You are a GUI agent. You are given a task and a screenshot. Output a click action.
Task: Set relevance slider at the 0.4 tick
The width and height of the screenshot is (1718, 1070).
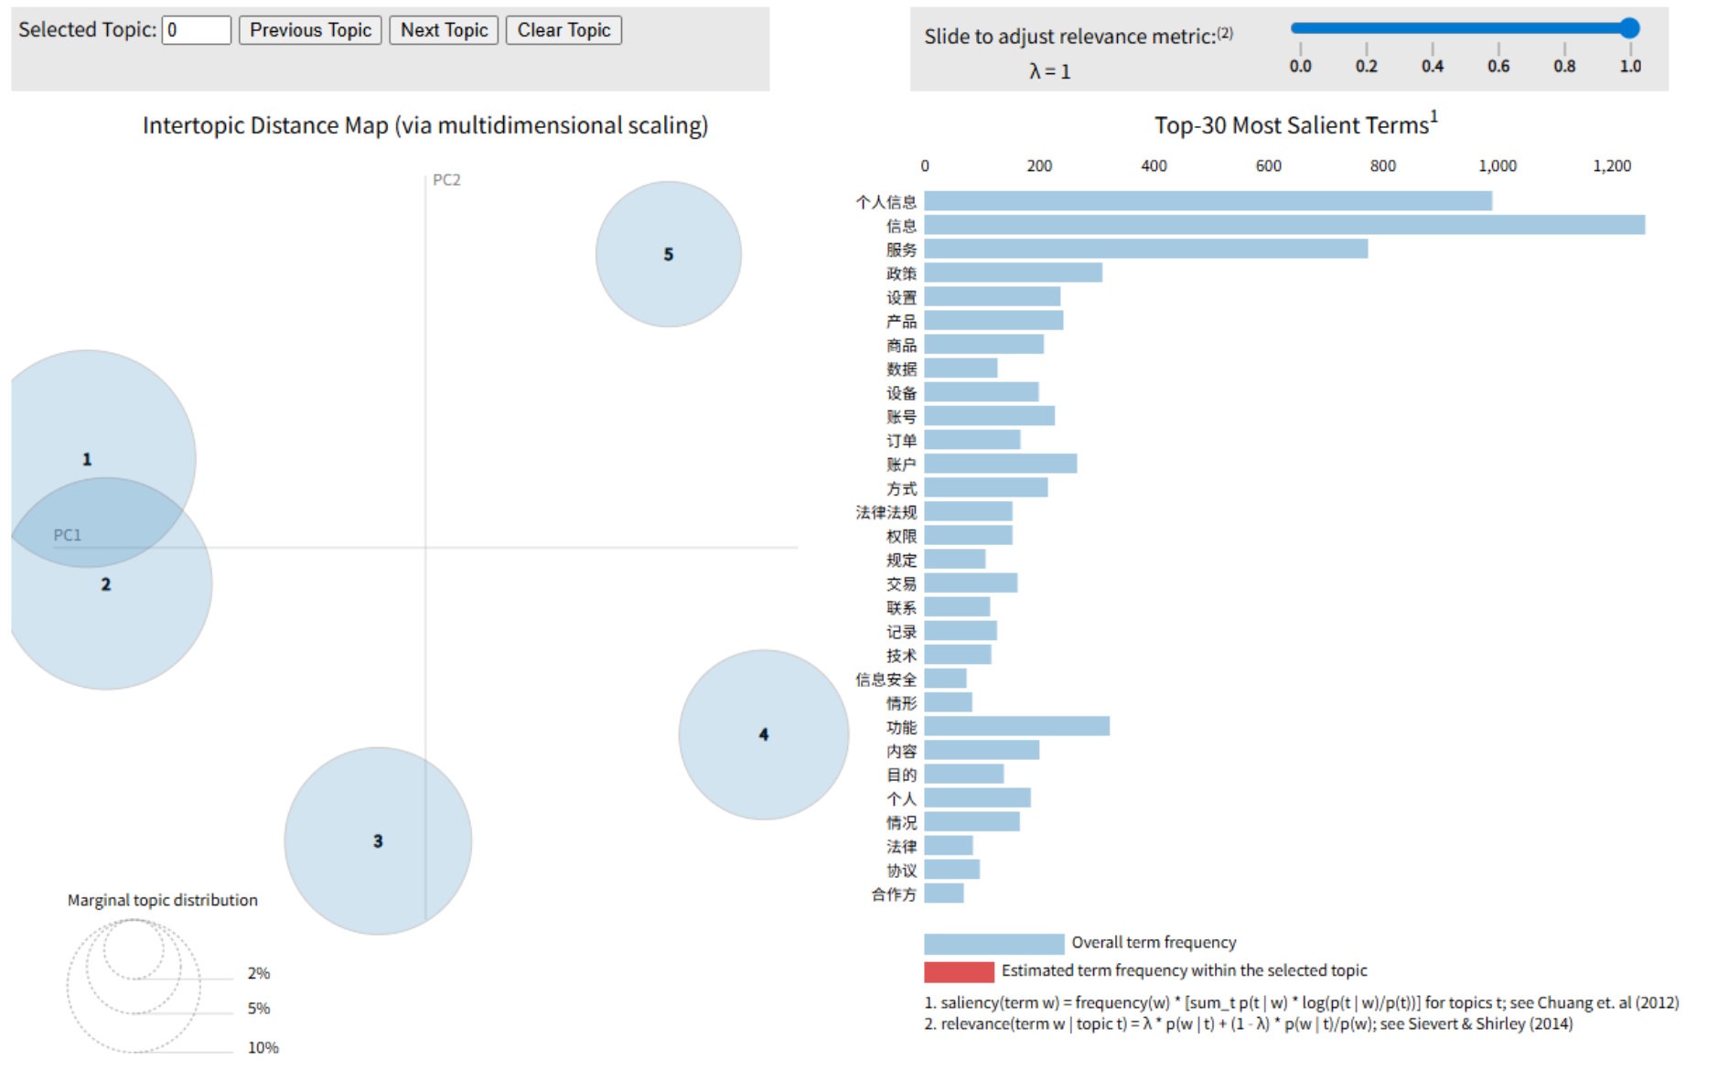click(x=1432, y=28)
